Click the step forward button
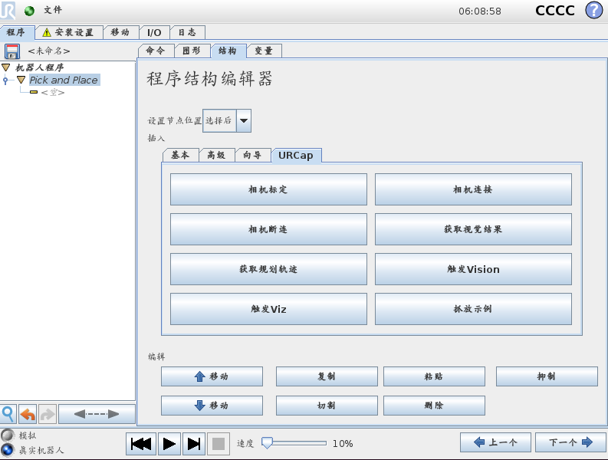This screenshot has height=460, width=608. click(x=194, y=443)
